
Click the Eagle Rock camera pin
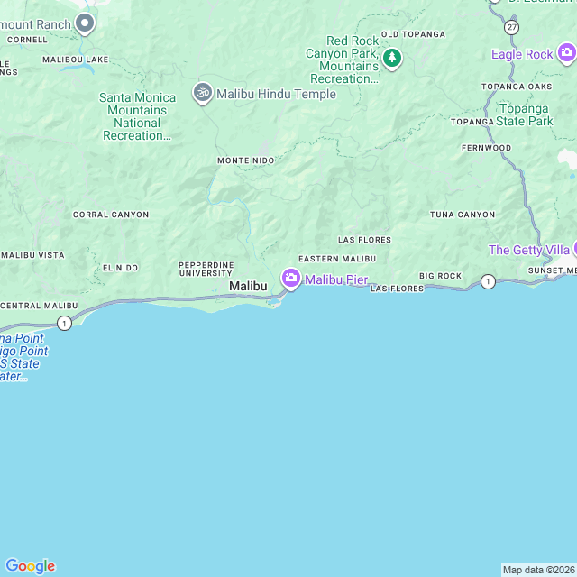(x=567, y=53)
